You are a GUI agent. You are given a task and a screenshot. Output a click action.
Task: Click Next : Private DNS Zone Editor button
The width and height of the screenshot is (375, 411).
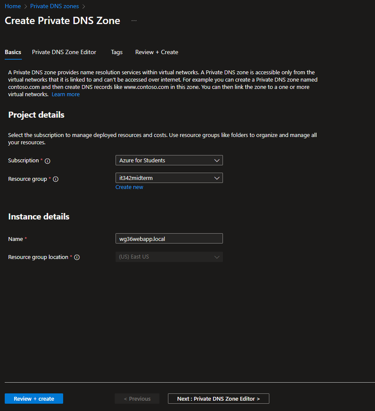218,399
